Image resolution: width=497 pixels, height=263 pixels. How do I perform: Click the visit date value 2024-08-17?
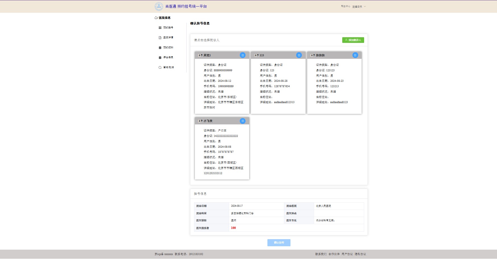coord(237,206)
